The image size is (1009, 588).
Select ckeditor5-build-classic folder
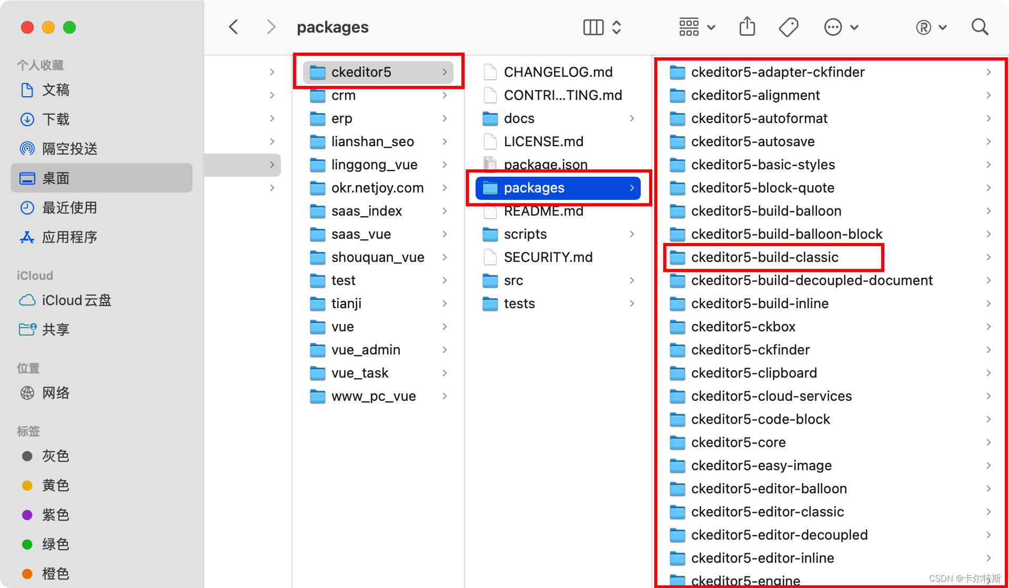(831, 257)
